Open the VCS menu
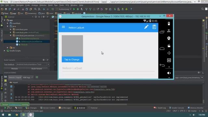Viewport: 208px width, 117px height. [67, 5]
